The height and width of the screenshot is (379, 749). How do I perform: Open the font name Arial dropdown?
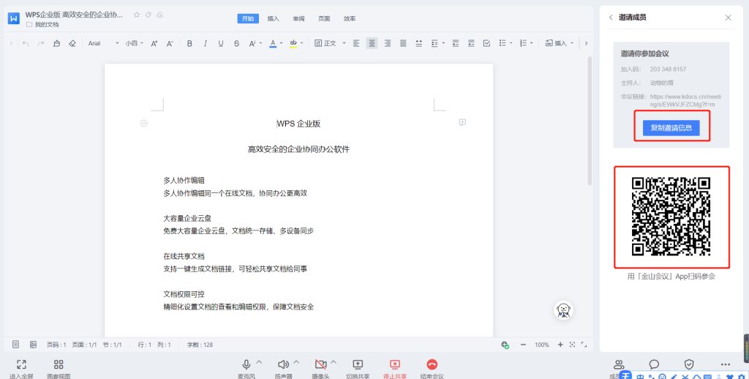103,43
